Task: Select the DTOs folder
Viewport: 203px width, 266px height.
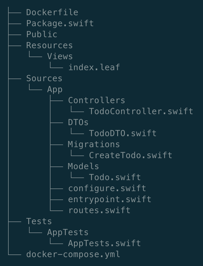Action: tap(78, 122)
